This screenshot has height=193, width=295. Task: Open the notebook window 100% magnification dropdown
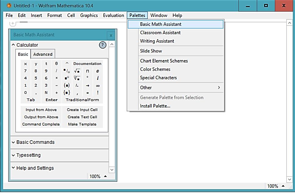(x=276, y=186)
